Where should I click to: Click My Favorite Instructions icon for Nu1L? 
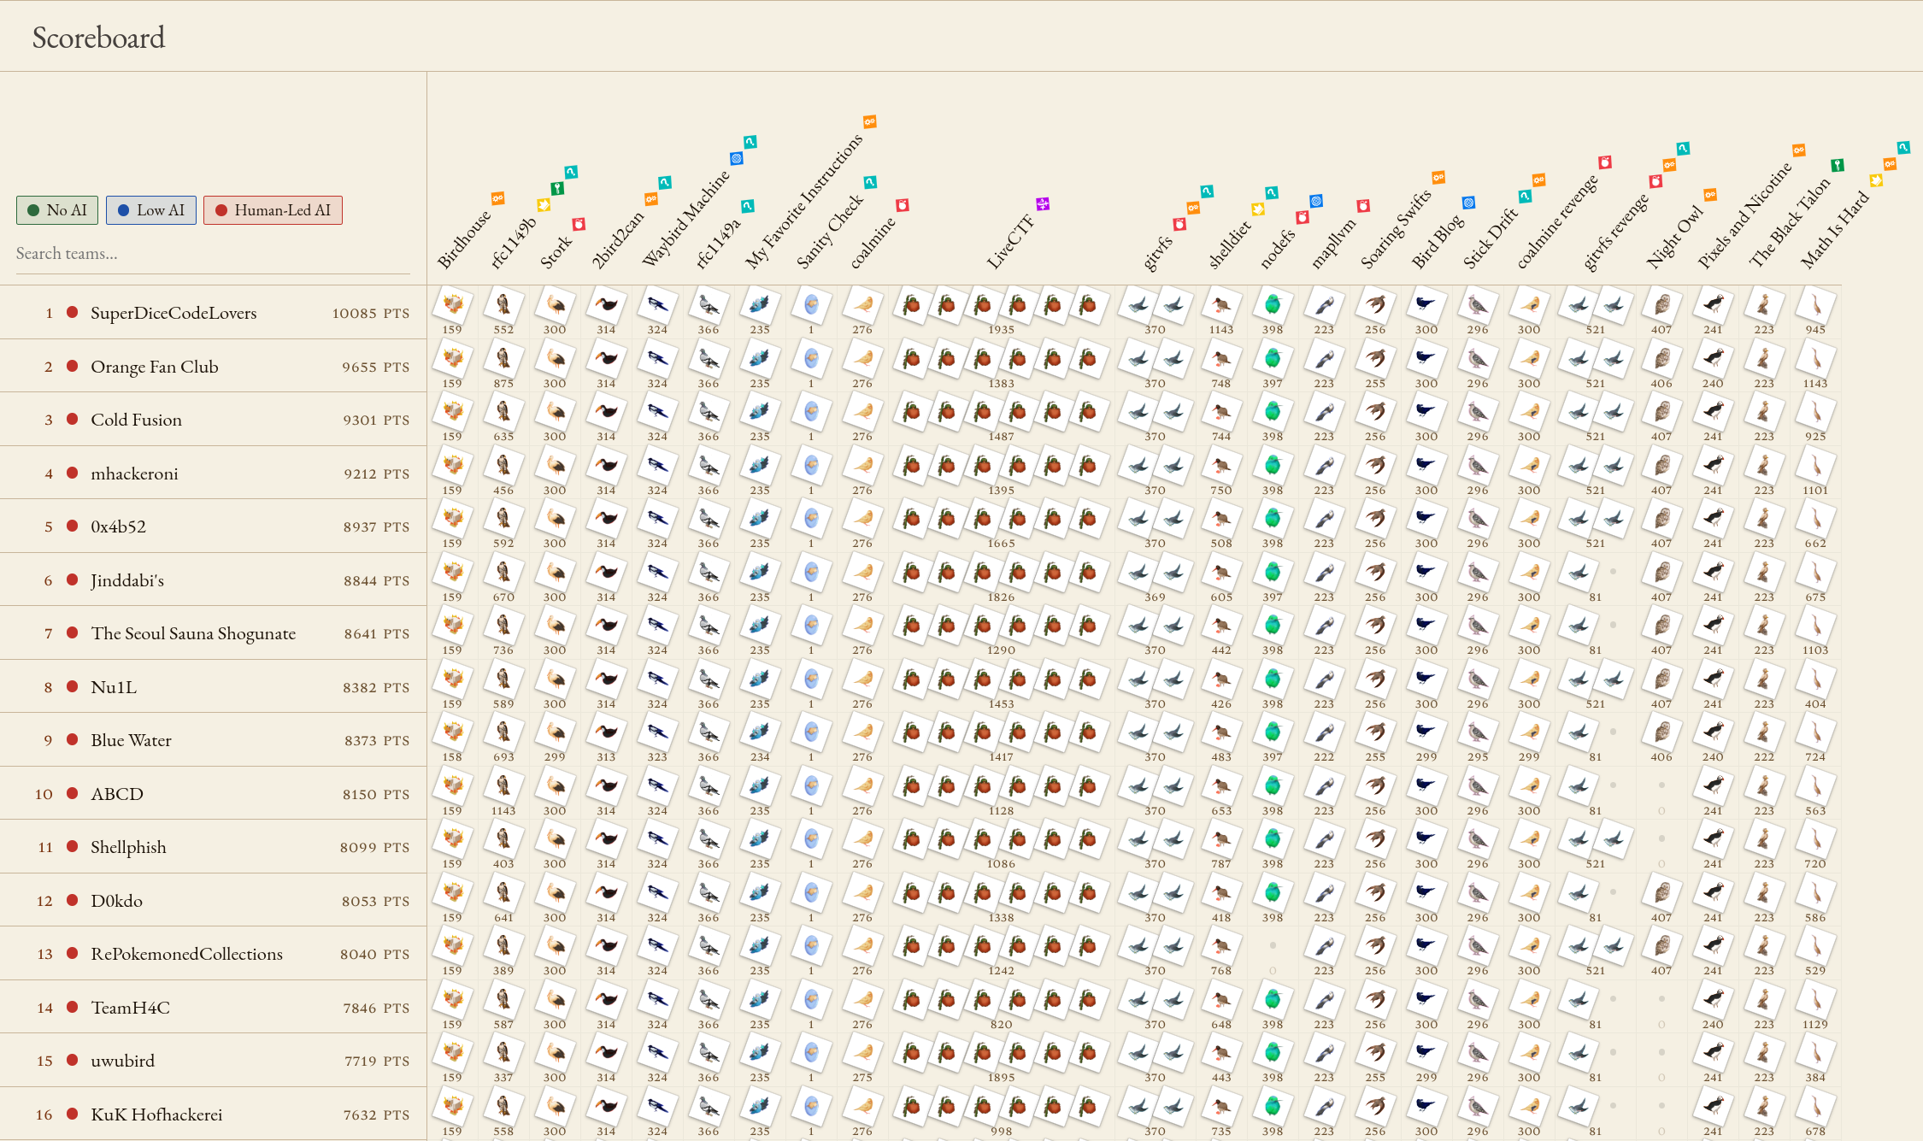760,679
